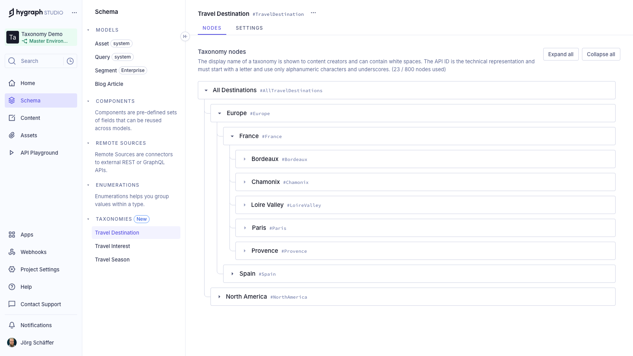This screenshot has width=633, height=356.
Task: Expand the North America node
Action: point(219,297)
